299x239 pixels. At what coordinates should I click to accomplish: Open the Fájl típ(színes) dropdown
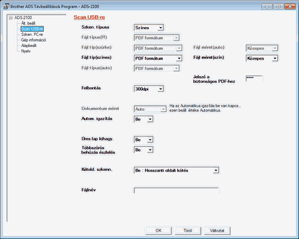[158, 58]
